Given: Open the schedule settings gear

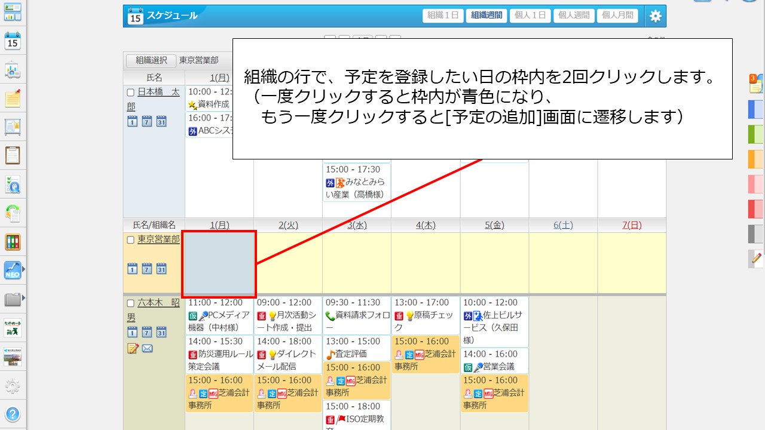Looking at the screenshot, I should click(656, 16).
